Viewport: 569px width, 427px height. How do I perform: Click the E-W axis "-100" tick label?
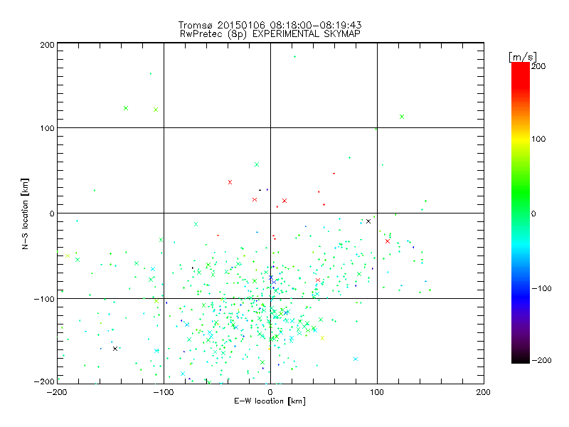pos(164,392)
